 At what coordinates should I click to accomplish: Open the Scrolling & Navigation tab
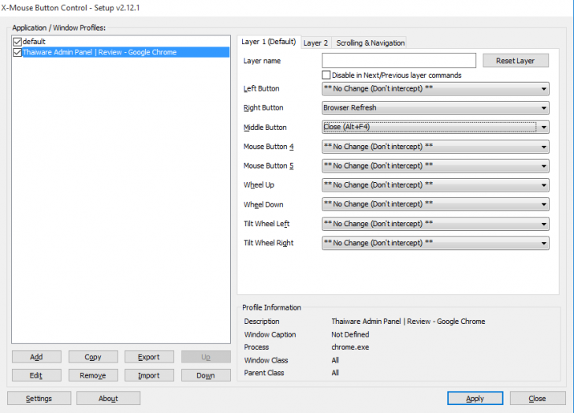coord(371,43)
